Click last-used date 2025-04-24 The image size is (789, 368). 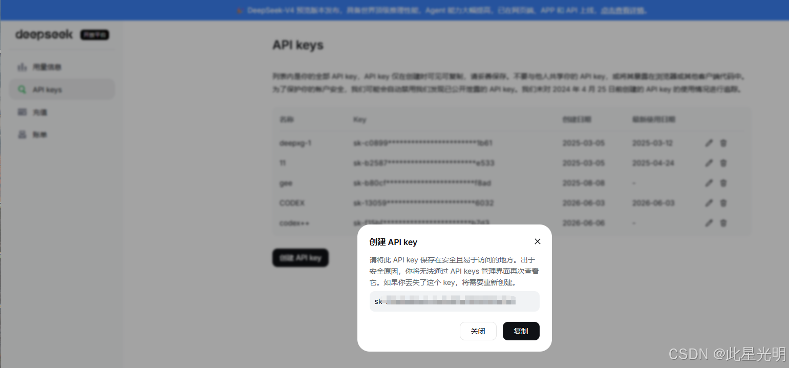point(653,163)
